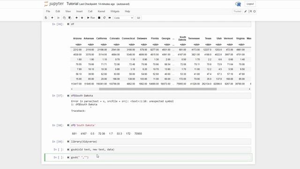The width and height of the screenshot is (300, 169).
Task: Click the table scrollbar right arrow
Action: pos(249,89)
